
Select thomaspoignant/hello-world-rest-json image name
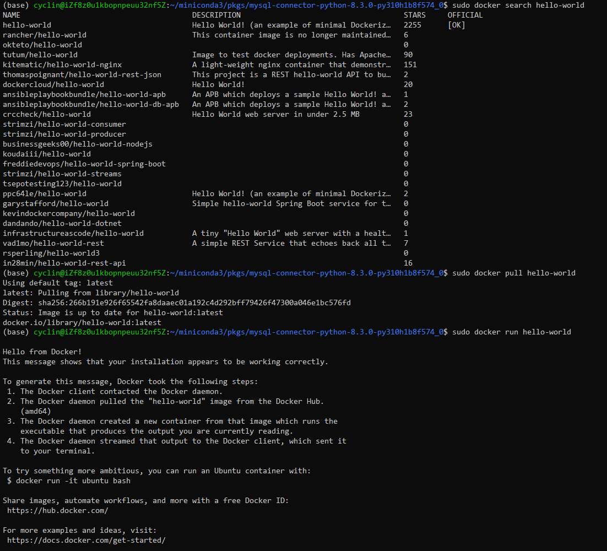[82, 75]
